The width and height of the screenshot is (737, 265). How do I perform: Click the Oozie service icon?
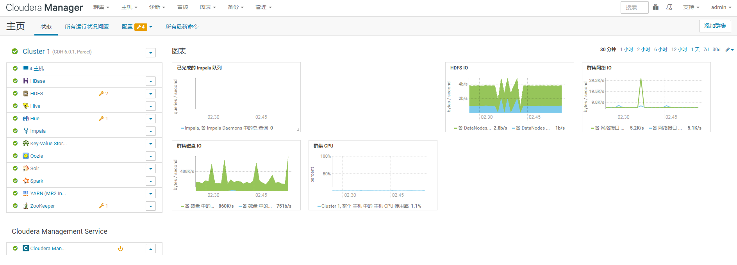click(x=26, y=156)
